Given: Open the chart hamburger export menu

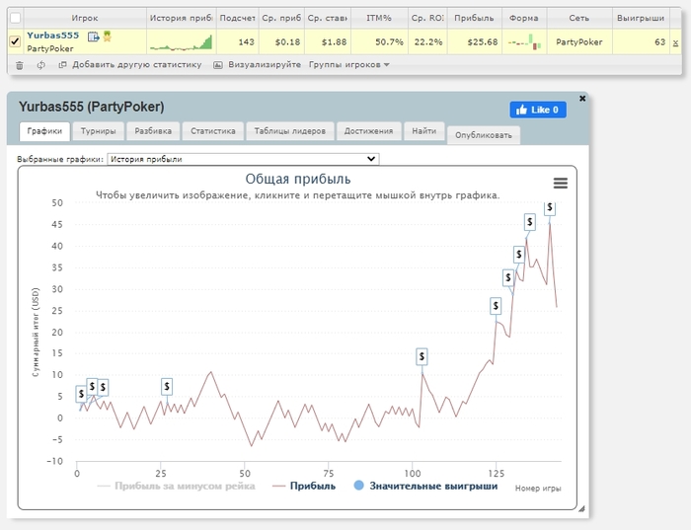Looking at the screenshot, I should pyautogui.click(x=560, y=183).
